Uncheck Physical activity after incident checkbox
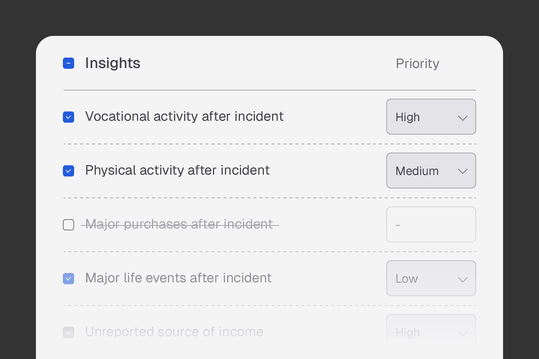The width and height of the screenshot is (539, 359). (68, 171)
